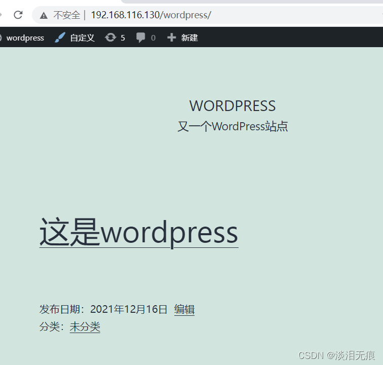Click the tagline 又一个WordPress站点
Viewport: 383px width, 365px height.
click(x=233, y=126)
